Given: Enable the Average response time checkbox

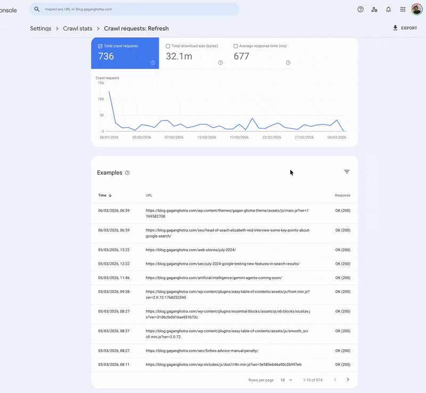Looking at the screenshot, I should [x=235, y=46].
